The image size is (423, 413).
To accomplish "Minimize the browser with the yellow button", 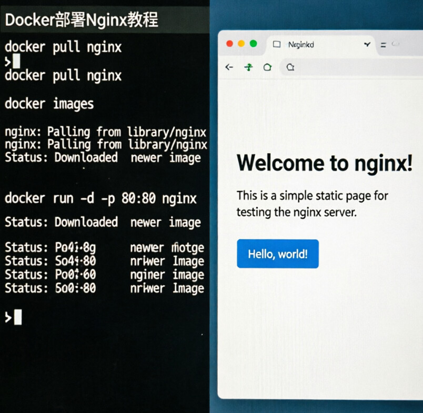I will click(241, 44).
